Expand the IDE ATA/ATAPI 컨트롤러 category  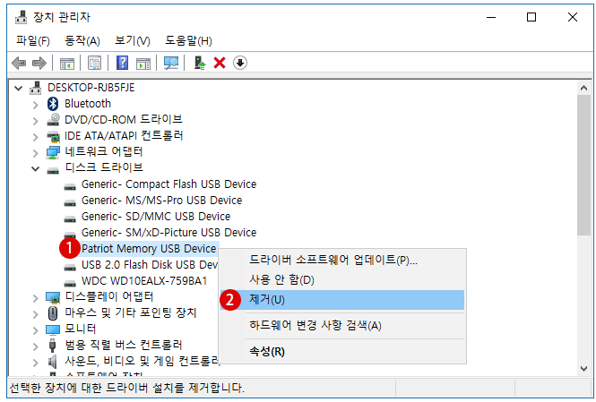coord(35,137)
